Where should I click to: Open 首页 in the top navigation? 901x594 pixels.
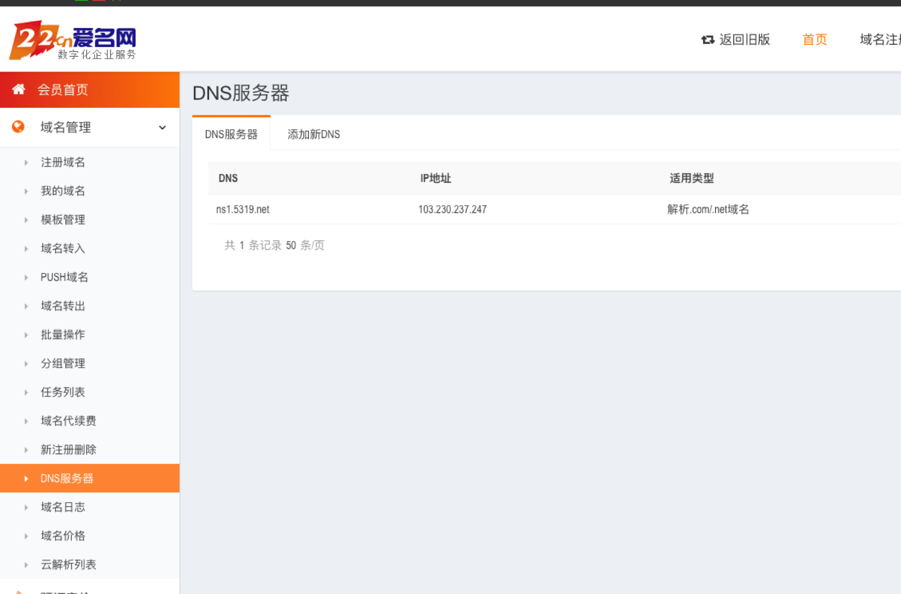point(814,40)
